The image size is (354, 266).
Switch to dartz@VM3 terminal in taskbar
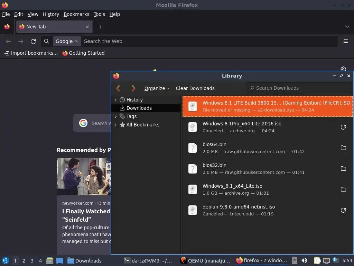[x=148, y=260]
